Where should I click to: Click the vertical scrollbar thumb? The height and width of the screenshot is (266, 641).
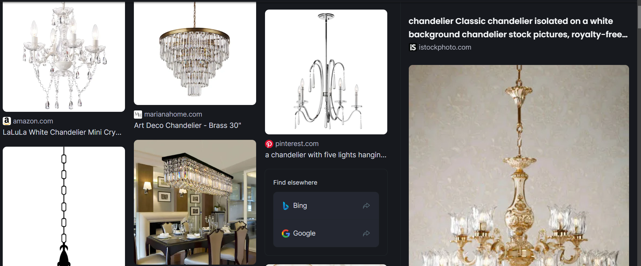pos(639,17)
